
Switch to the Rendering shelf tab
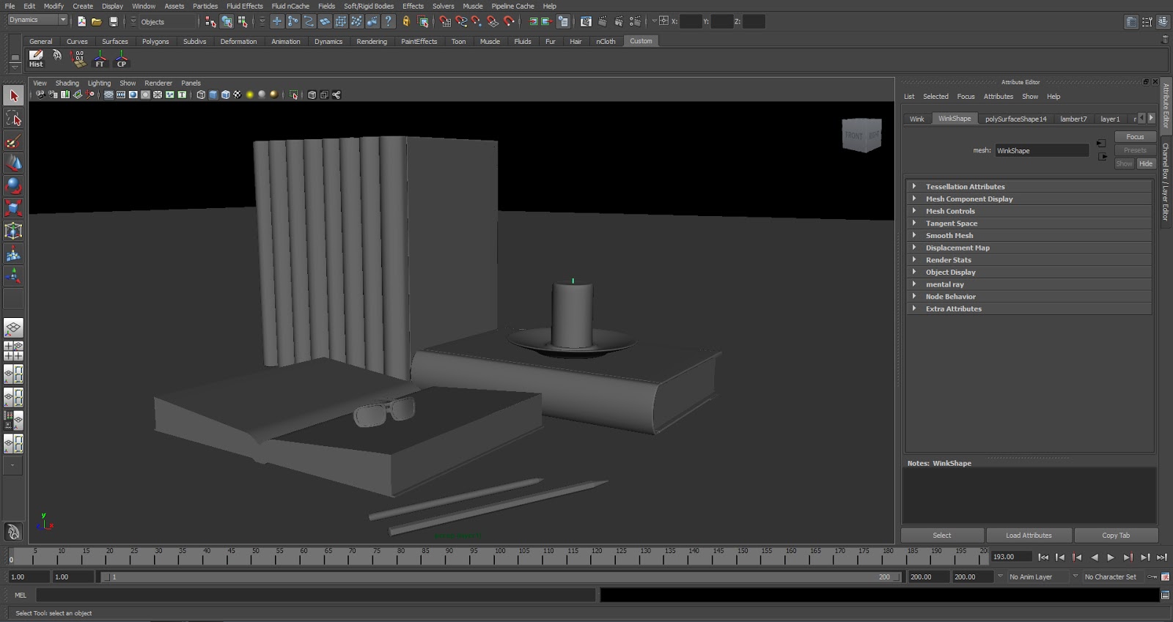(372, 42)
